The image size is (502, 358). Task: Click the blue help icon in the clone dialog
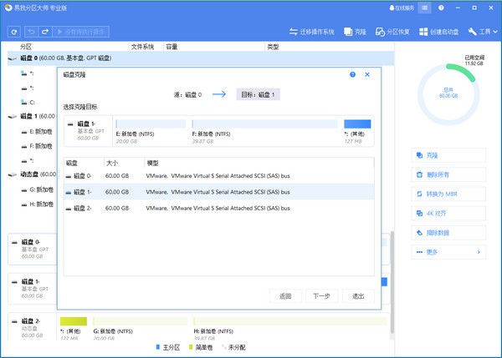[353, 74]
